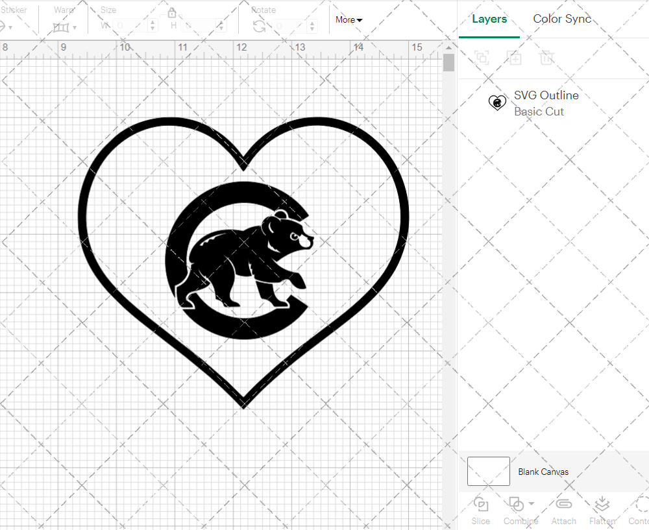
Task: Click the Blank Canvas color swatch
Action: (x=488, y=471)
